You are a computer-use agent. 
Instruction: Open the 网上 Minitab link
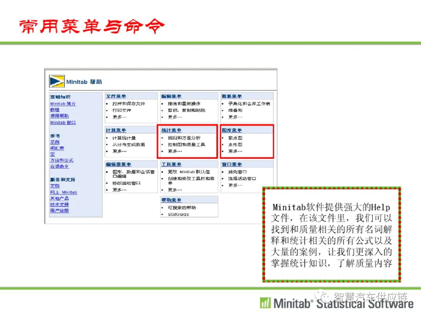[64, 192]
